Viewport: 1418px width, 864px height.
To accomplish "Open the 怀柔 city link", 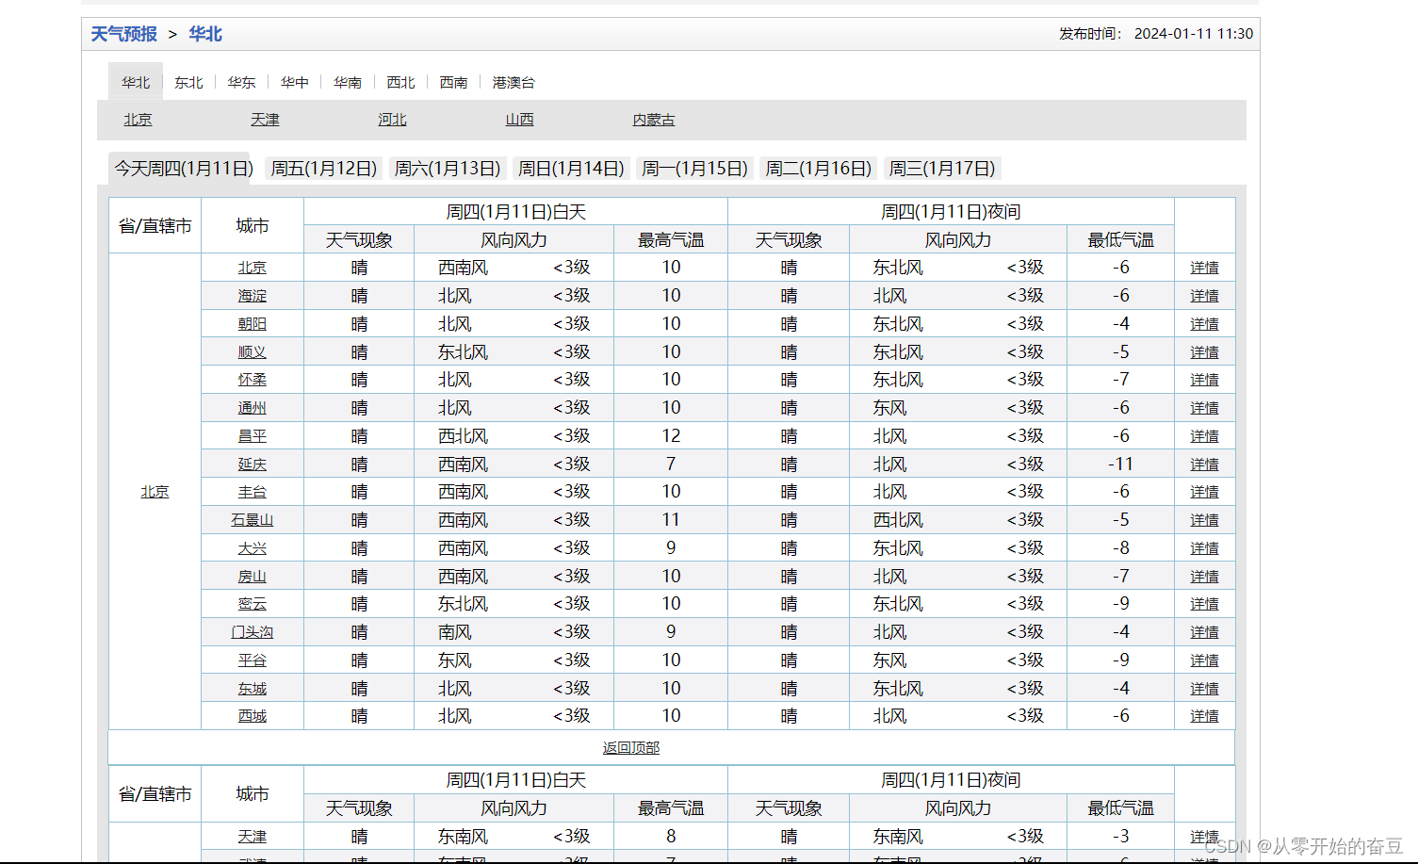I will point(252,380).
